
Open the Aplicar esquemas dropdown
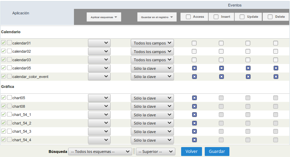(104, 17)
